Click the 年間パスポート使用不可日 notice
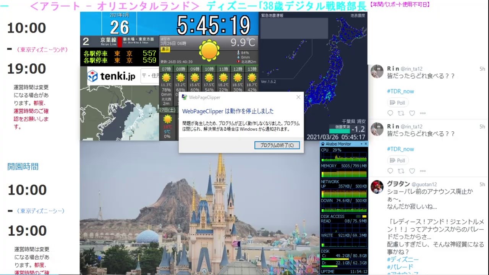The width and height of the screenshot is (489, 275). 400,5
